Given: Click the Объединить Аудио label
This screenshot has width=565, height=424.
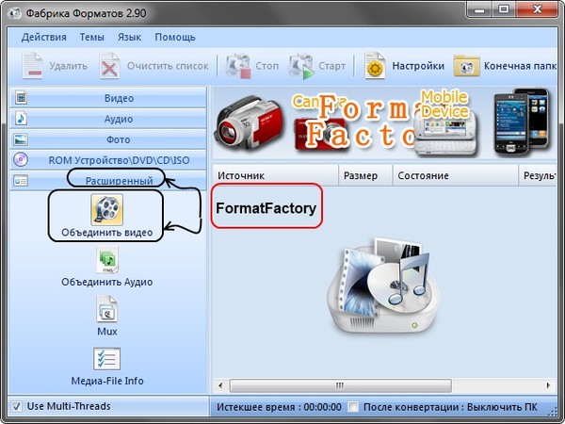Looking at the screenshot, I should (107, 282).
